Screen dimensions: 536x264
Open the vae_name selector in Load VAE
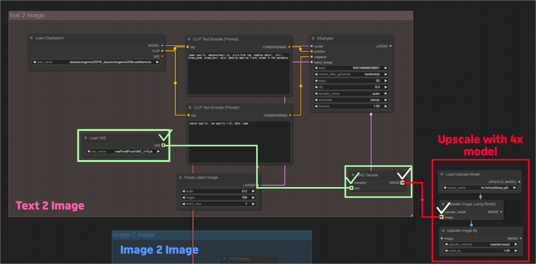coord(123,152)
